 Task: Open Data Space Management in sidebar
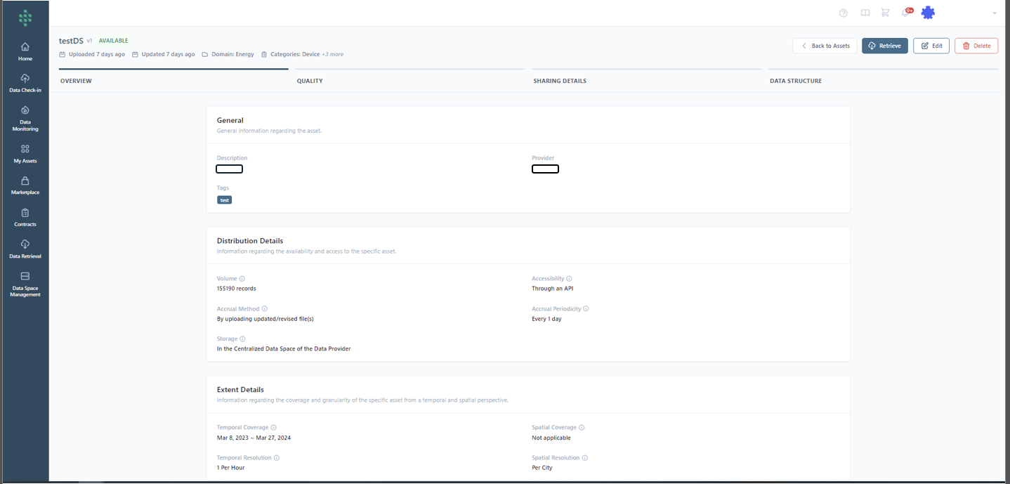pos(25,284)
